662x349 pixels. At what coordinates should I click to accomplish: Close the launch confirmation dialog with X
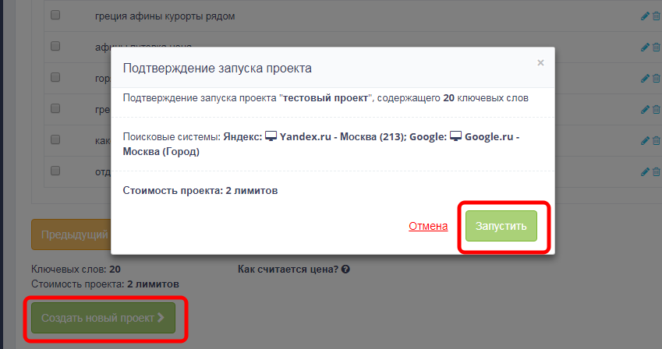[x=540, y=63]
